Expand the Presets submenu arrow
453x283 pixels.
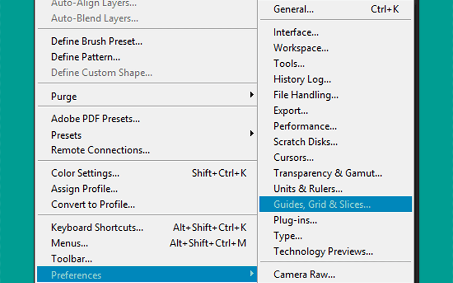pos(252,134)
